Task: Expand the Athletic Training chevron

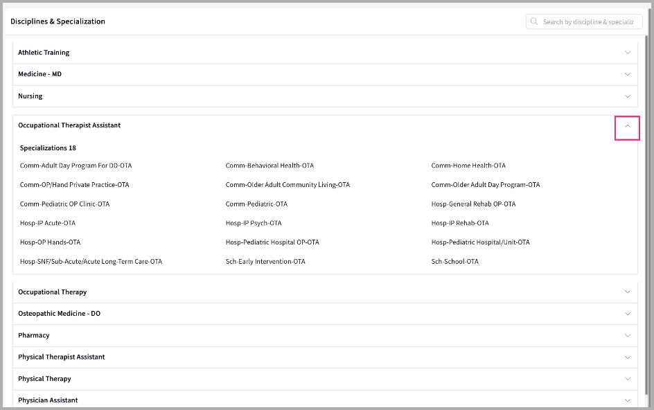Action: pos(628,53)
